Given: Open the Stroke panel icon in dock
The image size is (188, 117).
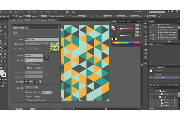Looking at the screenshot, I should [146, 50].
